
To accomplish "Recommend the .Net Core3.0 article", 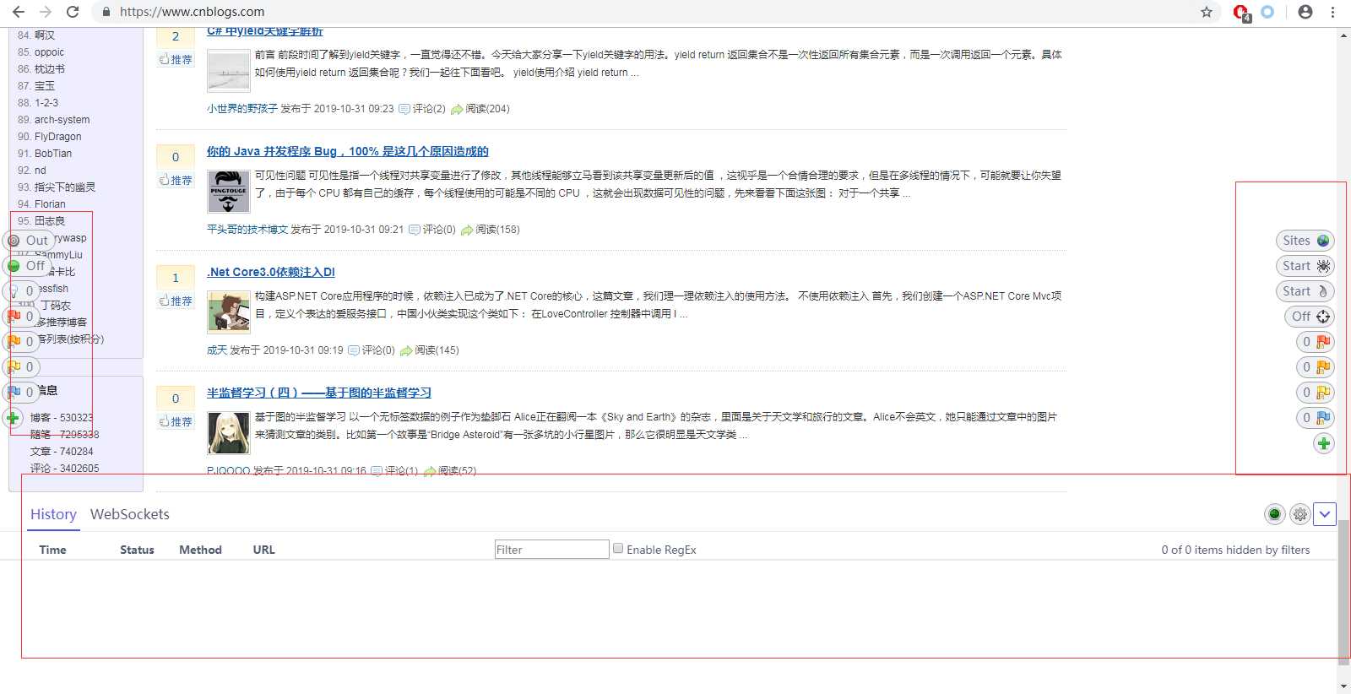I will tap(176, 301).
